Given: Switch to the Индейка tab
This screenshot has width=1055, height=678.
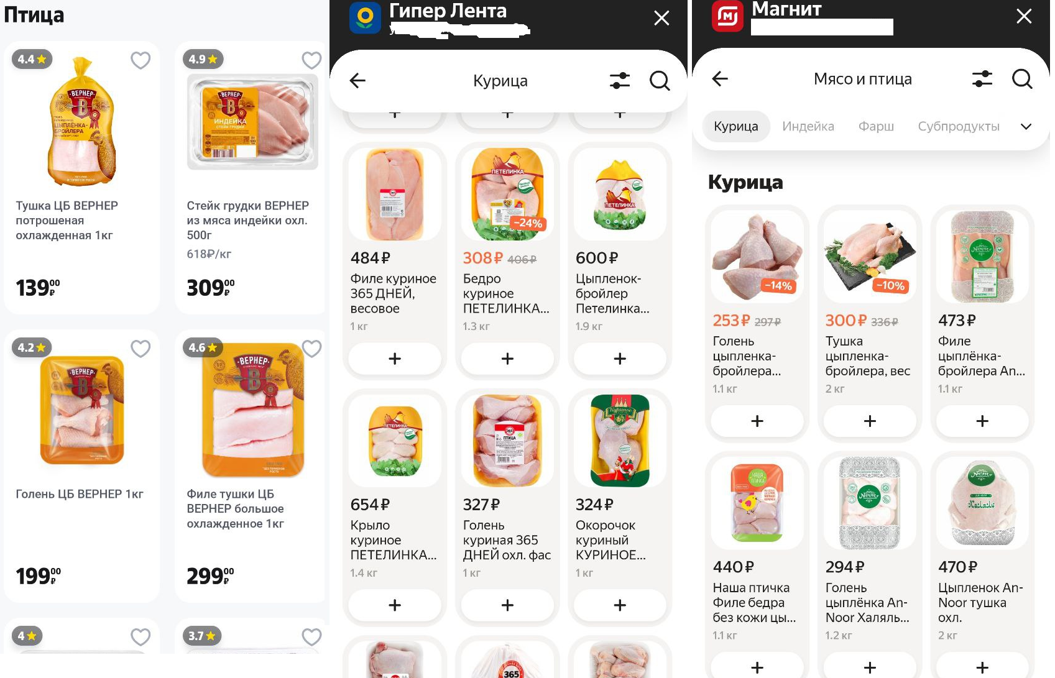Looking at the screenshot, I should [x=808, y=126].
